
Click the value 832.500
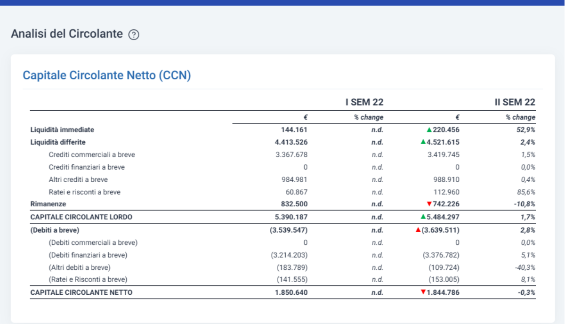pyautogui.click(x=294, y=204)
